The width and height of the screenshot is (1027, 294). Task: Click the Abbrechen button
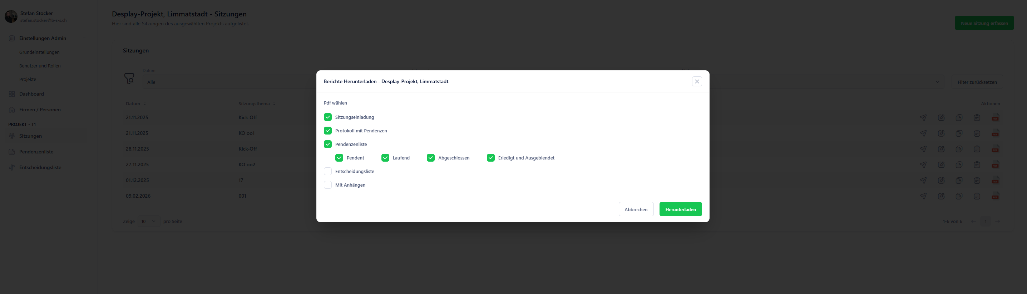coord(636,210)
